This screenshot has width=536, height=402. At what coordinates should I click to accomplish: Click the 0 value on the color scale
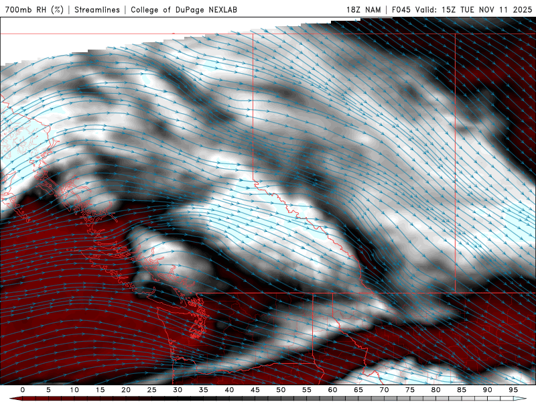point(23,390)
